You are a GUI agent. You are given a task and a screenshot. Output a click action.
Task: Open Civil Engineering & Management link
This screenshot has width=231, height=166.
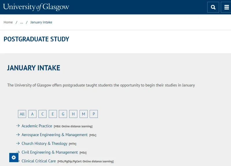pyautogui.click(x=49, y=152)
